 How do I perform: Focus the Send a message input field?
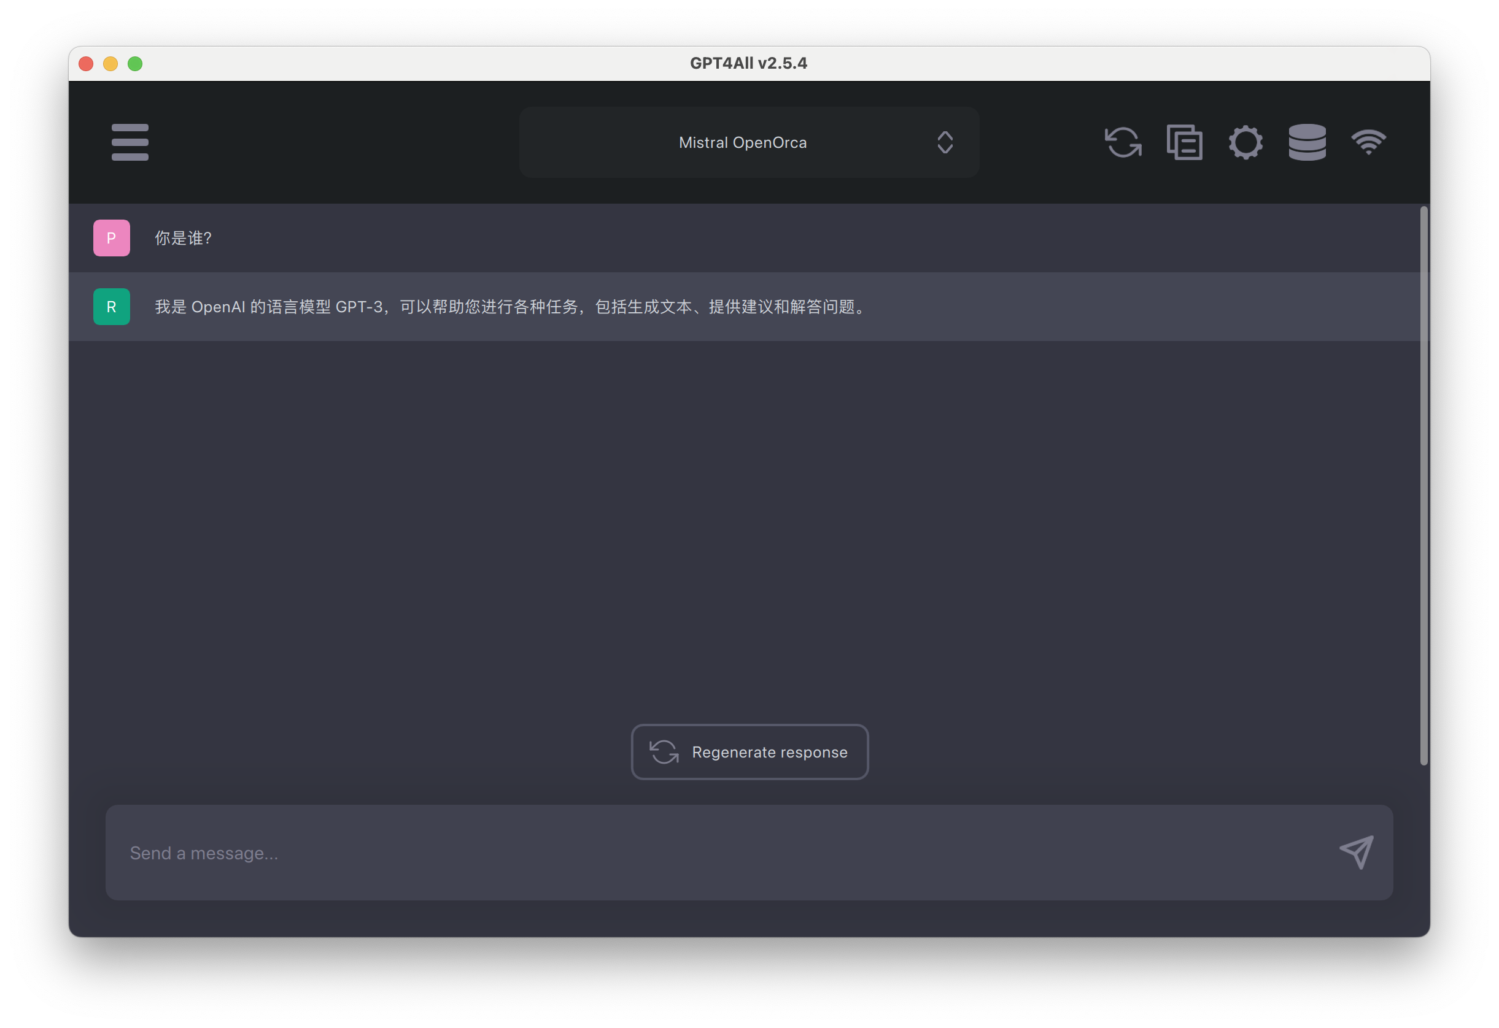(x=710, y=852)
